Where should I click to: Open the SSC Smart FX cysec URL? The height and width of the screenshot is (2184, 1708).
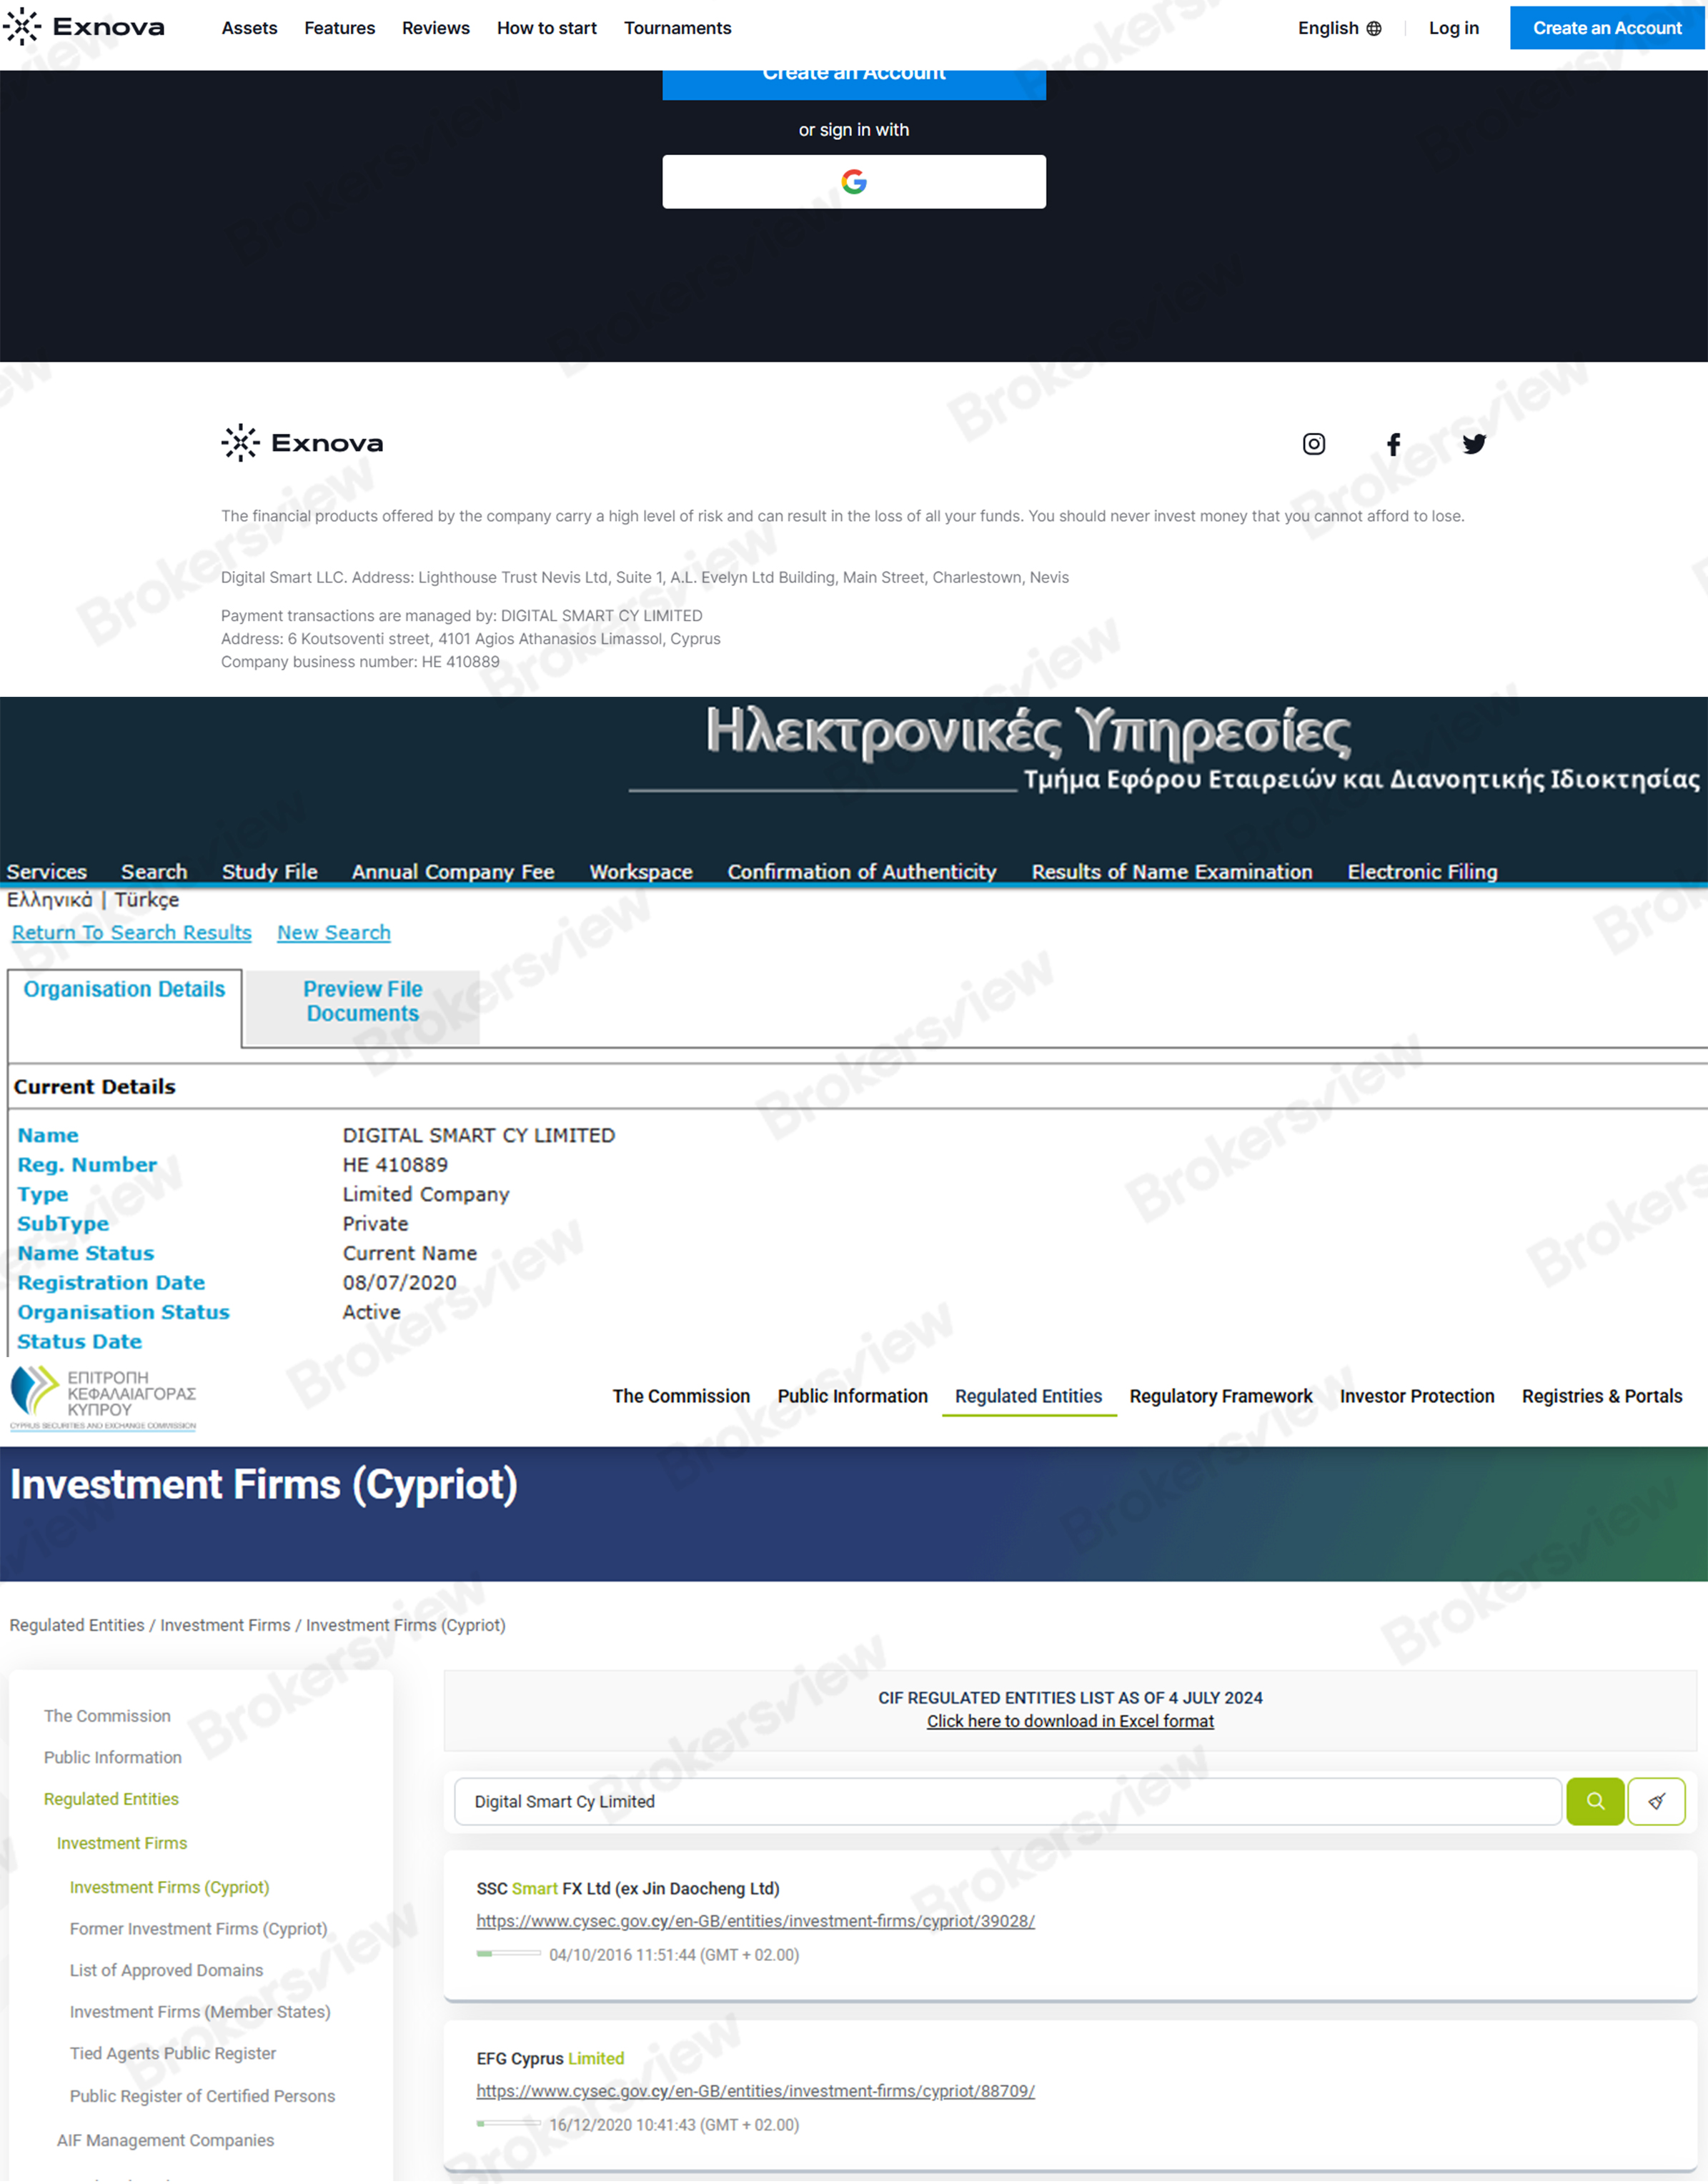pos(755,1921)
